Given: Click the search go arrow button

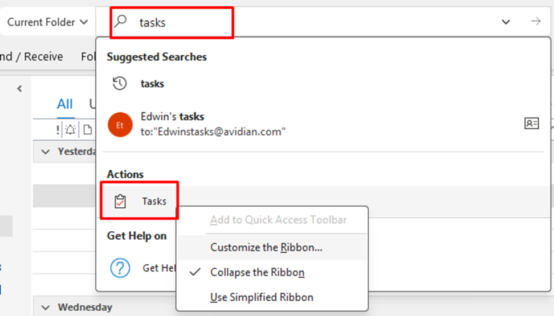Looking at the screenshot, I should [535, 22].
